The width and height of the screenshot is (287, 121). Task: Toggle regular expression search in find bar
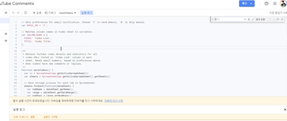253,19
